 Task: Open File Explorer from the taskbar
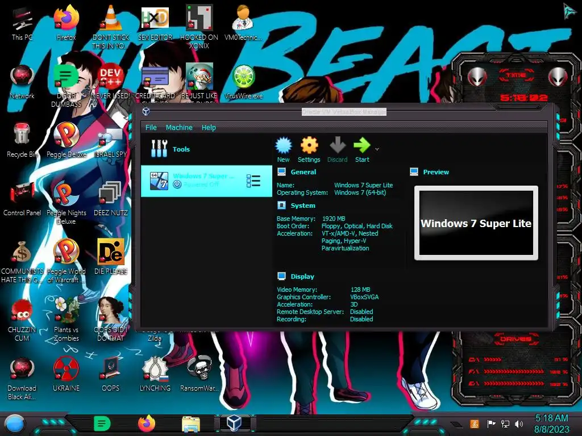click(191, 424)
